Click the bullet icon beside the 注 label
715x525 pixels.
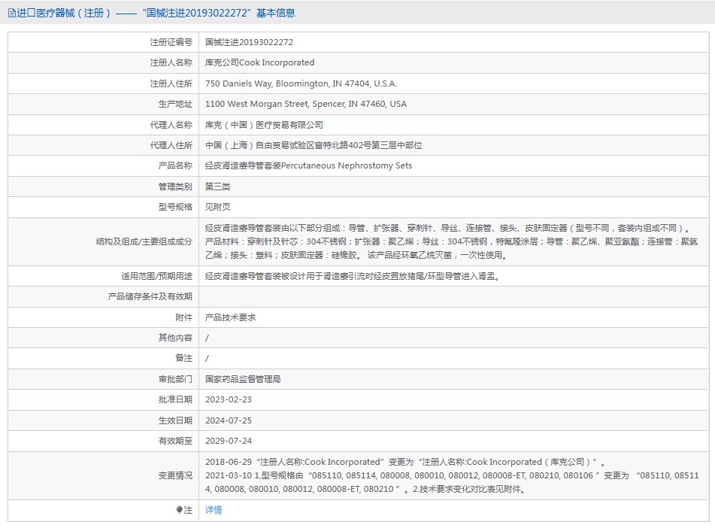(x=179, y=510)
